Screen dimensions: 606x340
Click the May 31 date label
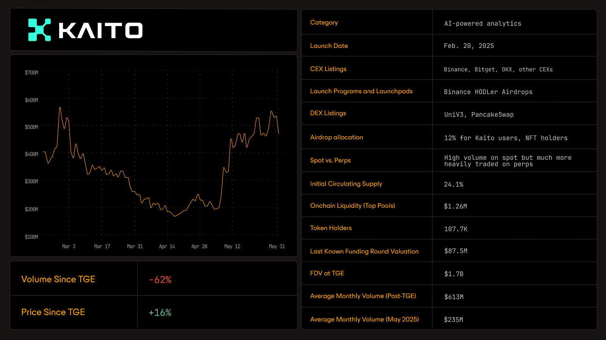click(277, 246)
